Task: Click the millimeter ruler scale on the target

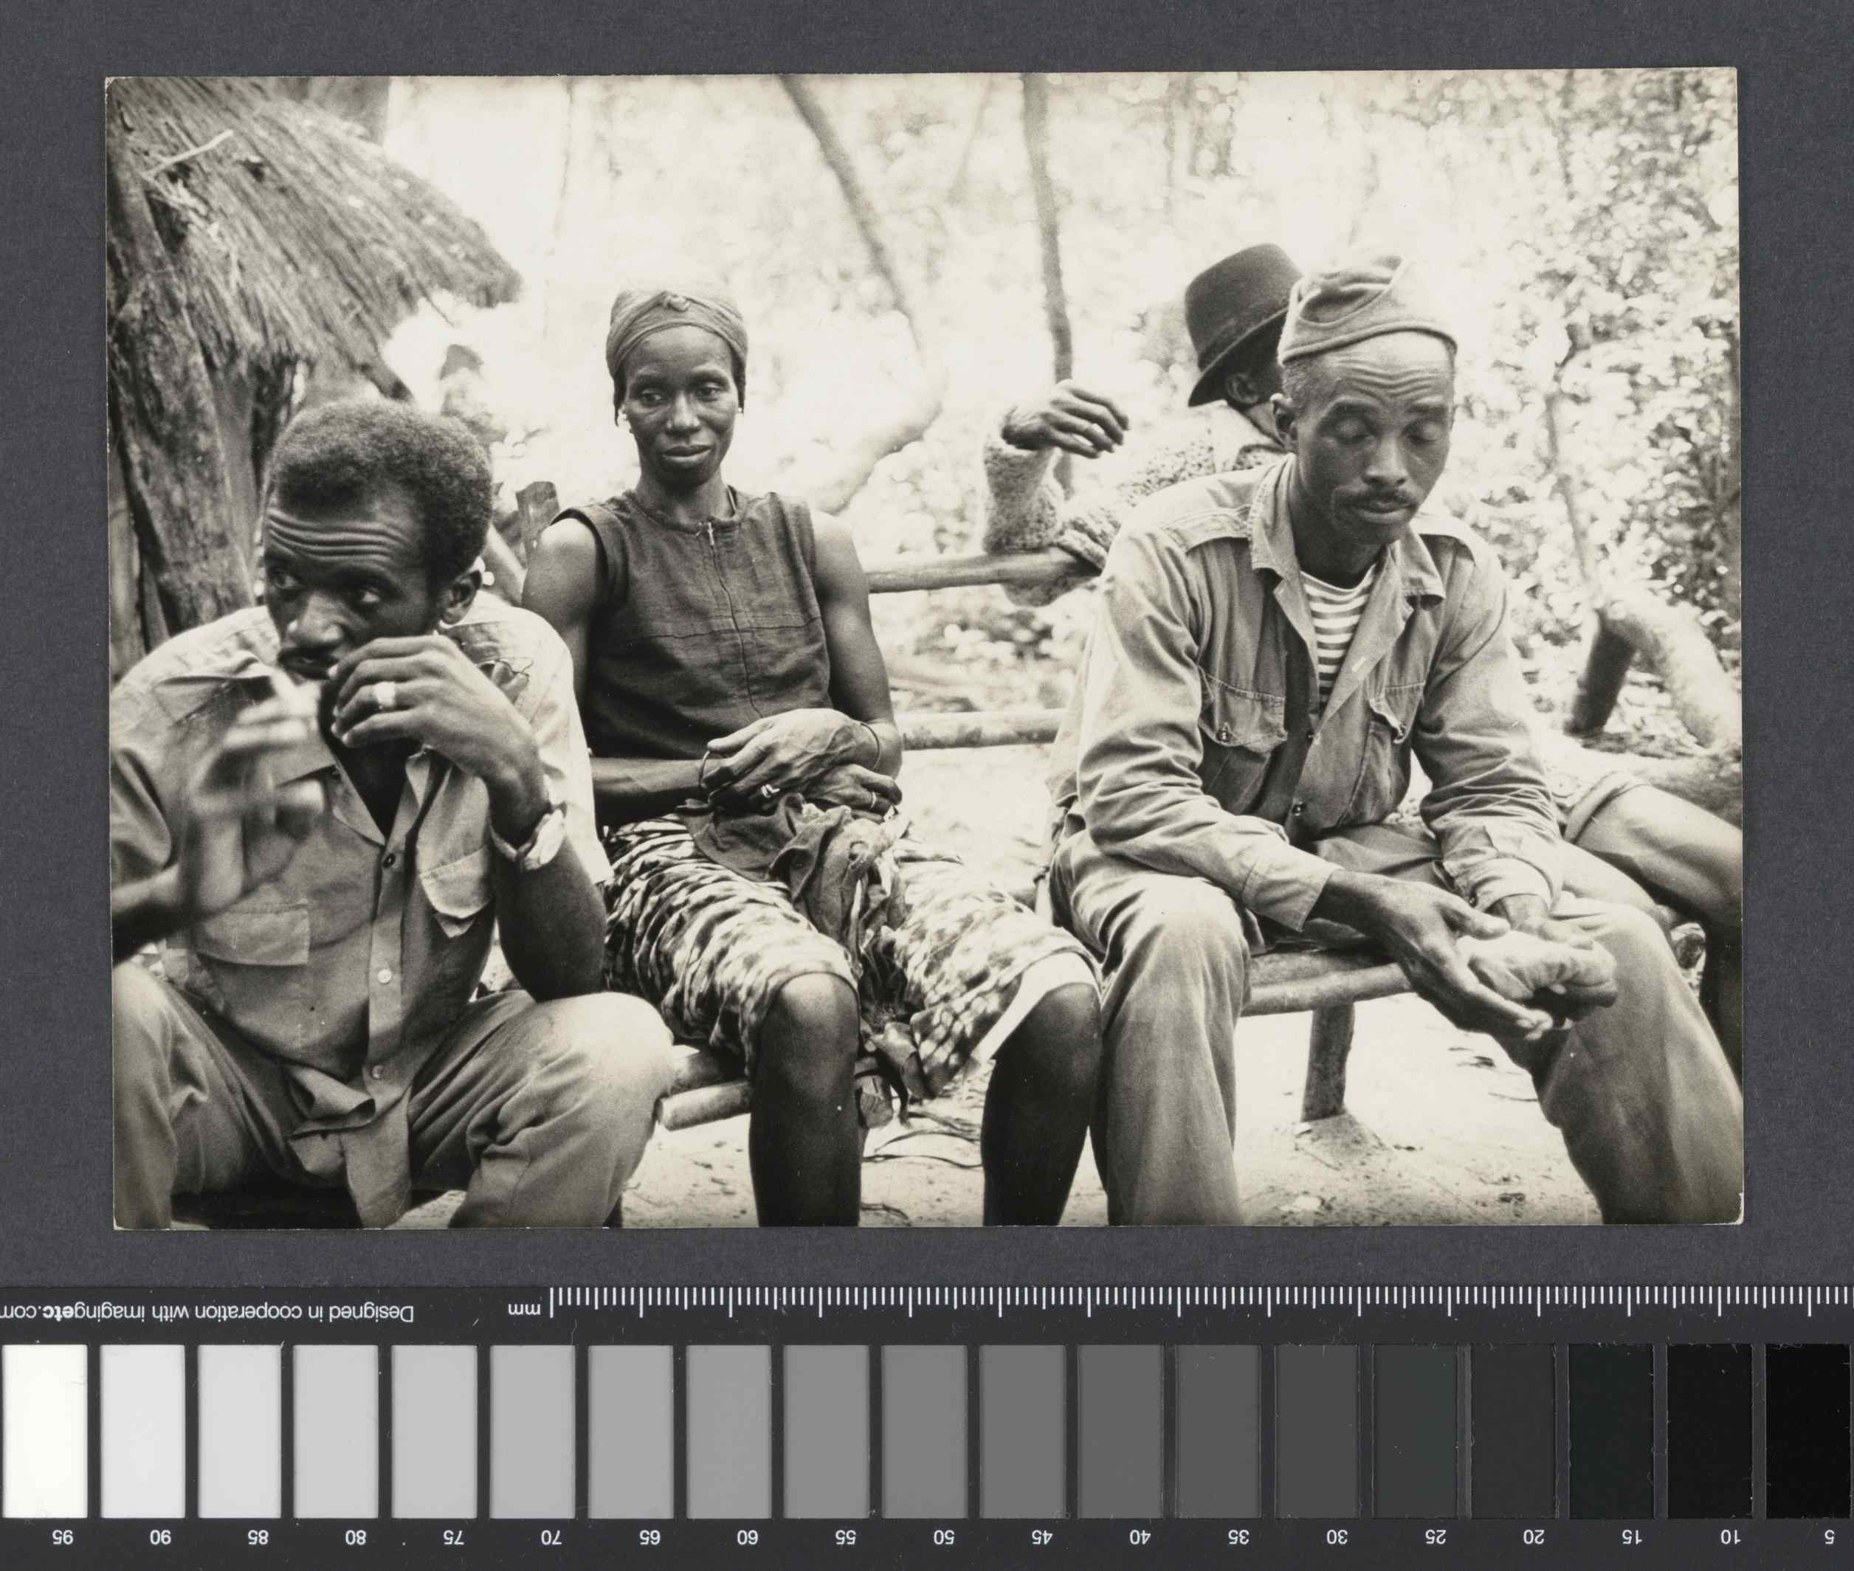Action: tap(1202, 1302)
